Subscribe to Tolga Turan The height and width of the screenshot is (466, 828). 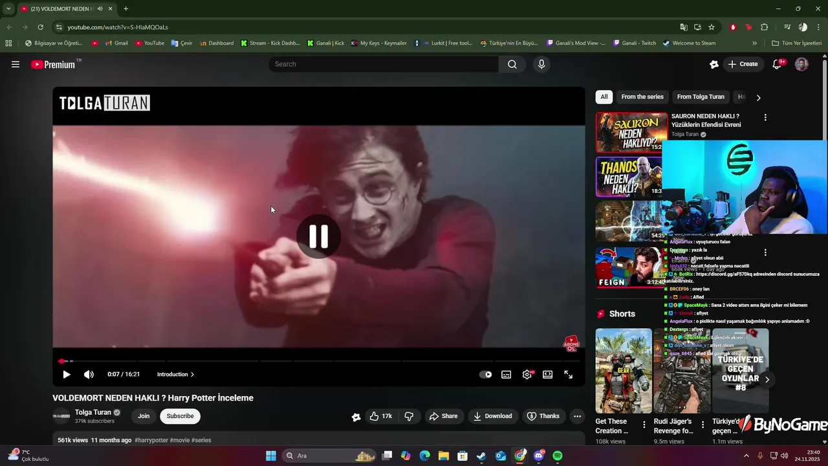tap(180, 416)
